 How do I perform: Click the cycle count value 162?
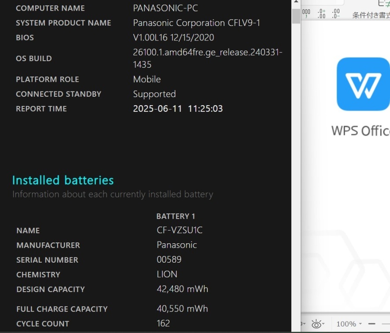163,323
